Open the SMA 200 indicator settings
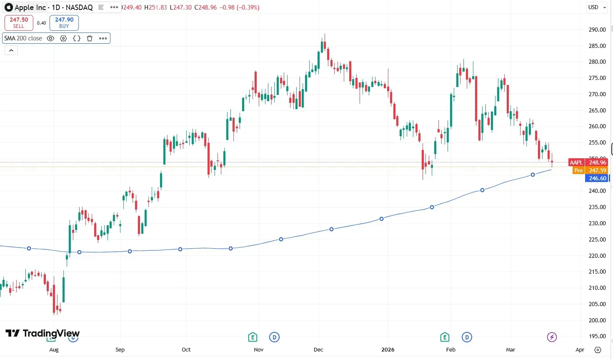The height and width of the screenshot is (359, 613). tap(63, 38)
